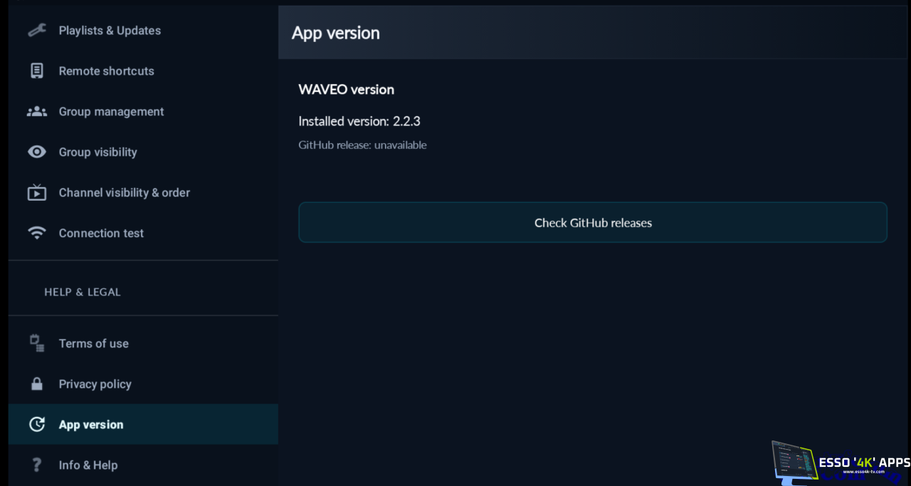Click the remote shortcuts document icon
The image size is (911, 486).
[37, 70]
